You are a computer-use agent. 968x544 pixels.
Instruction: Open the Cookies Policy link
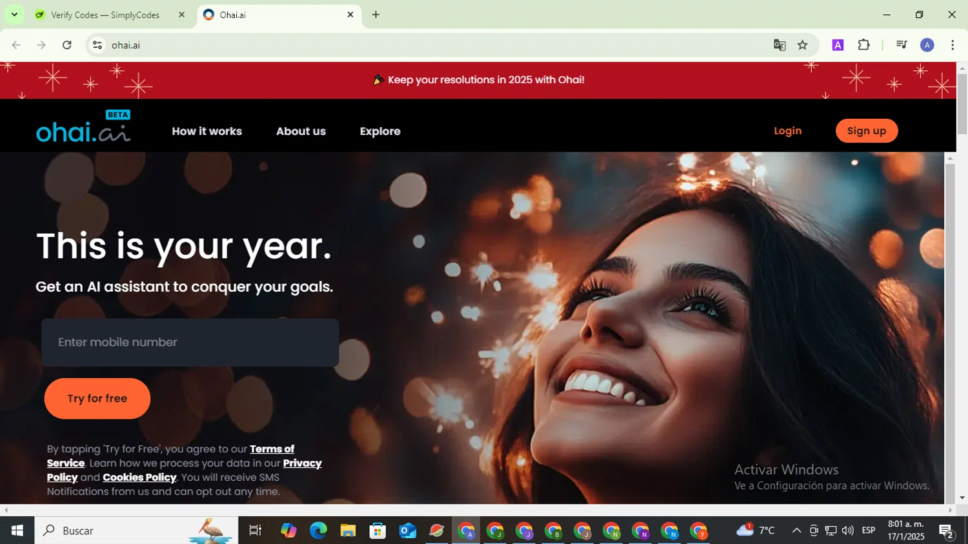click(x=139, y=478)
